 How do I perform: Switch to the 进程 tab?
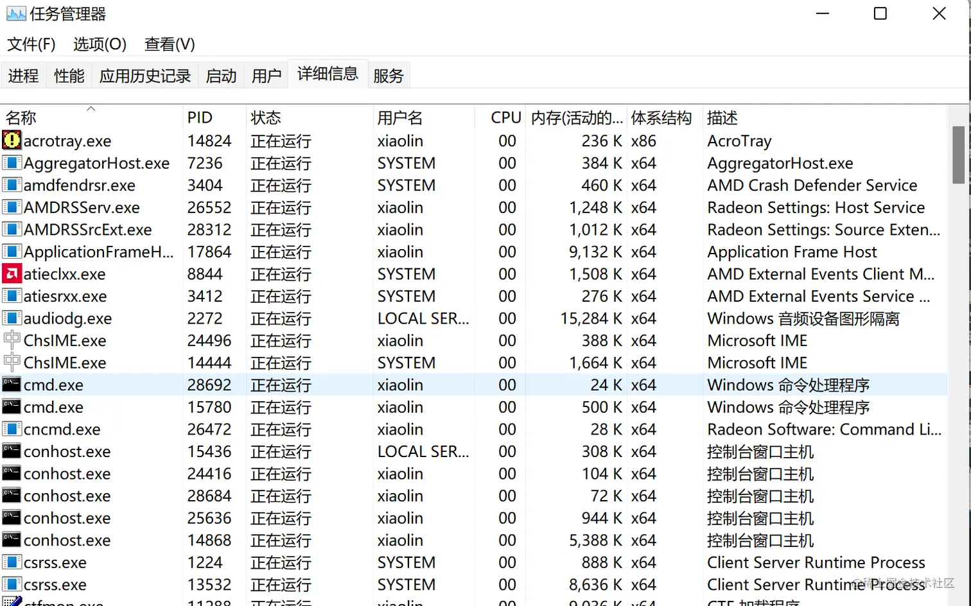tap(23, 76)
